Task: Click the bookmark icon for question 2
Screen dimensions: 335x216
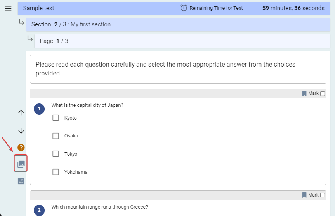Action: 304,195
